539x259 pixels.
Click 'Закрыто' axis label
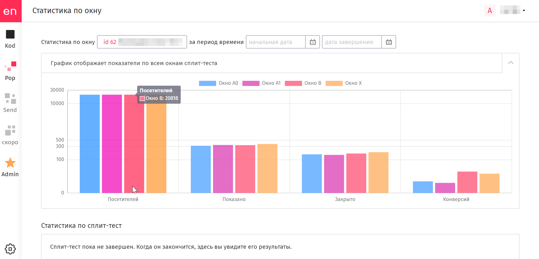click(x=345, y=199)
